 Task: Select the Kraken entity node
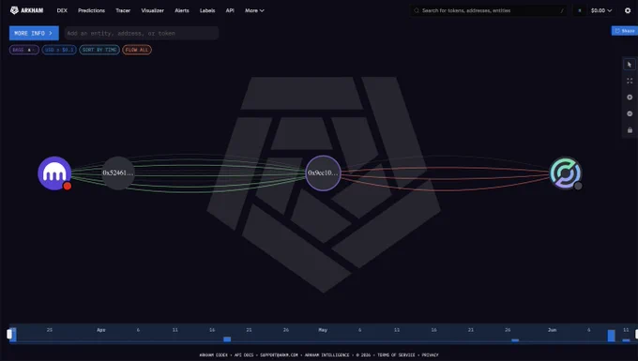(x=54, y=173)
